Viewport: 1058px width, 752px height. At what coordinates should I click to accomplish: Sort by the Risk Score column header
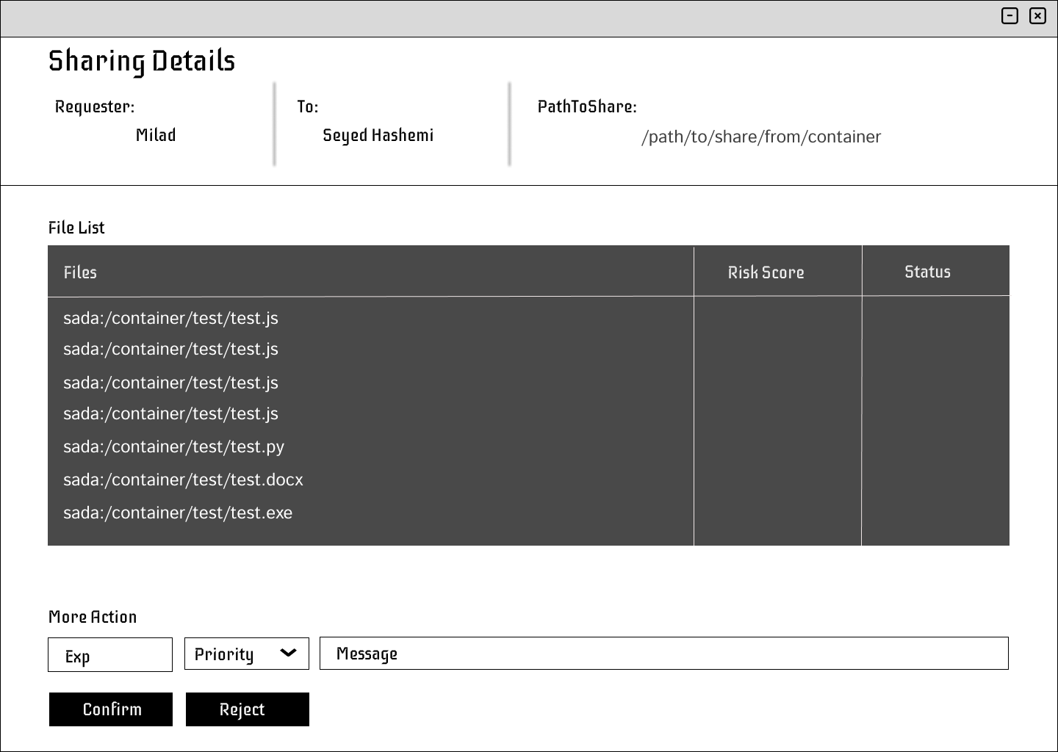point(766,272)
